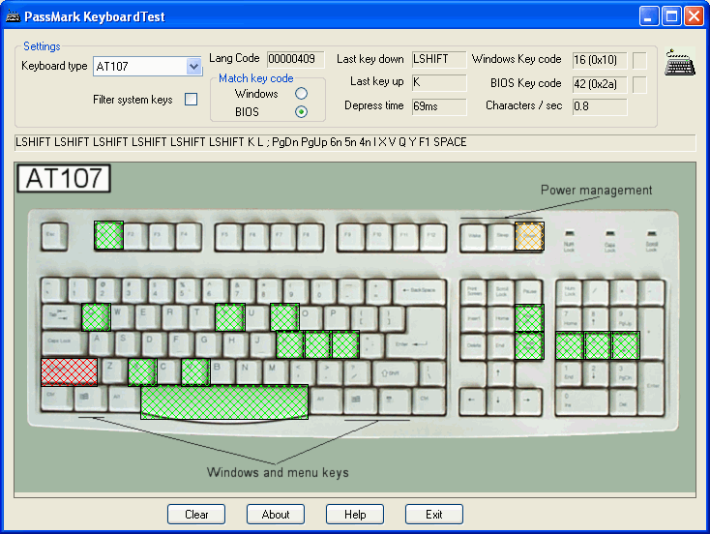Click the F5 key on keyboard image
Viewport: 710px width, 534px height.
228,236
